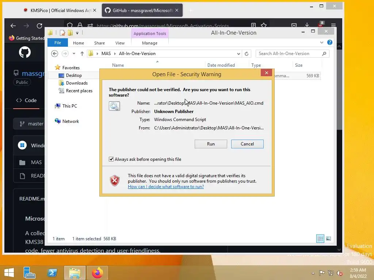Expand the address bar history dropdown
Screen dimensions: 374x280
pyautogui.click(x=238, y=54)
